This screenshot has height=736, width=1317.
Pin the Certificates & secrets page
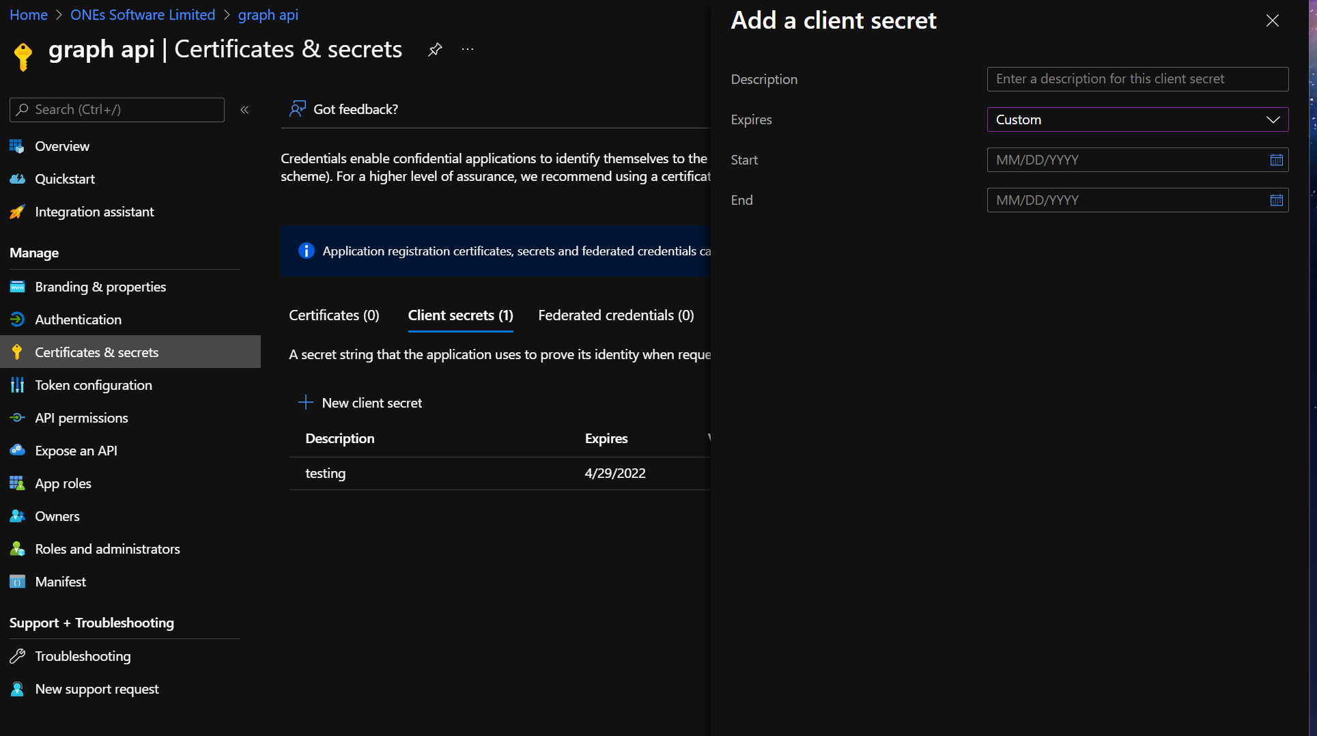[435, 49]
